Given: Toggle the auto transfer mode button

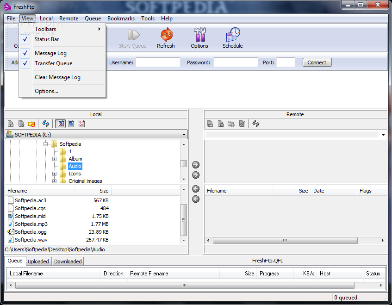Looking at the screenshot, I should pos(61,124).
